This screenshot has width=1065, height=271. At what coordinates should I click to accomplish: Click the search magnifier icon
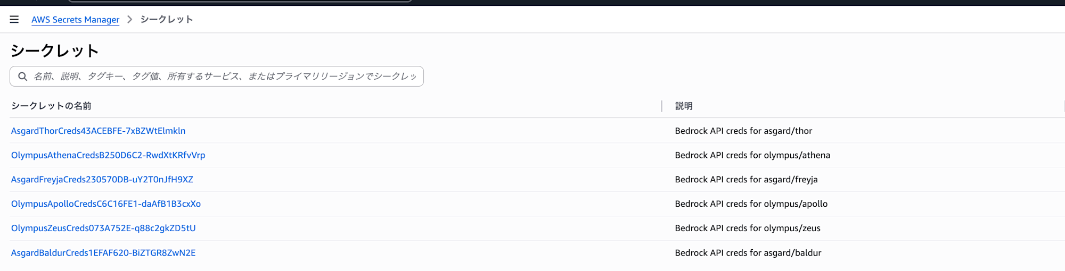[x=23, y=77]
